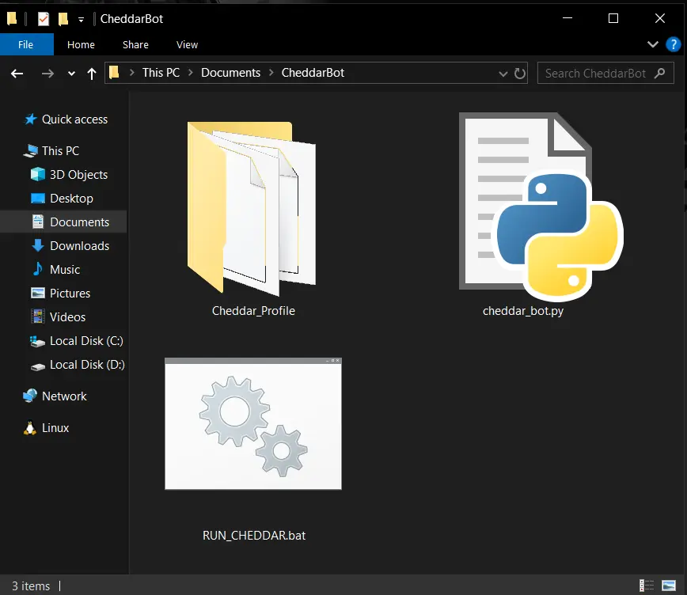Viewport: 687px width, 595px height.
Task: Maximize the CheddarBot window
Action: [613, 18]
